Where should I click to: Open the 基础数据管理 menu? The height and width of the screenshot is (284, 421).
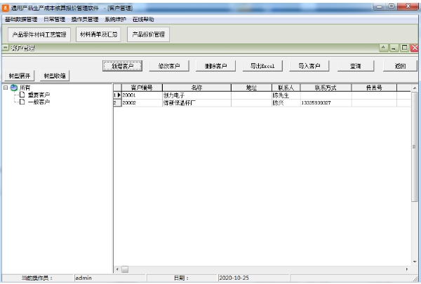click(21, 20)
